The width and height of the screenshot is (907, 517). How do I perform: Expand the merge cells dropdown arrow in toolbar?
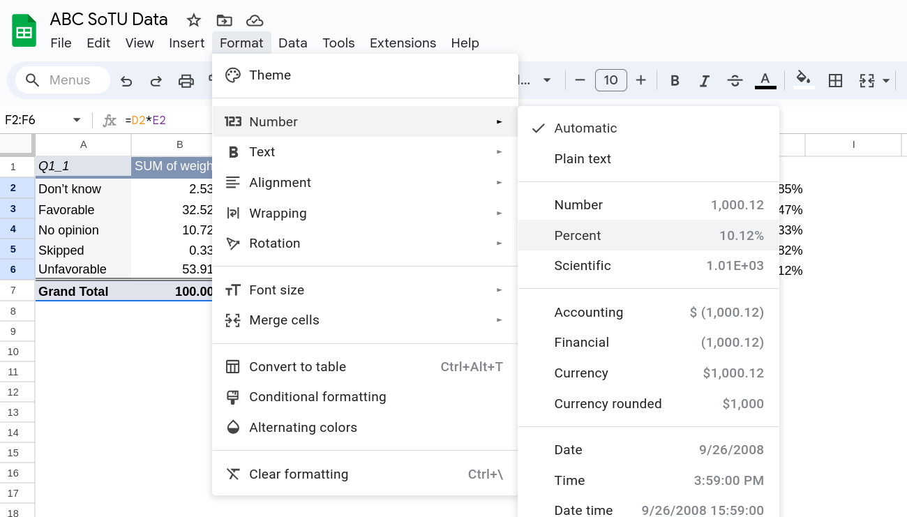886,80
